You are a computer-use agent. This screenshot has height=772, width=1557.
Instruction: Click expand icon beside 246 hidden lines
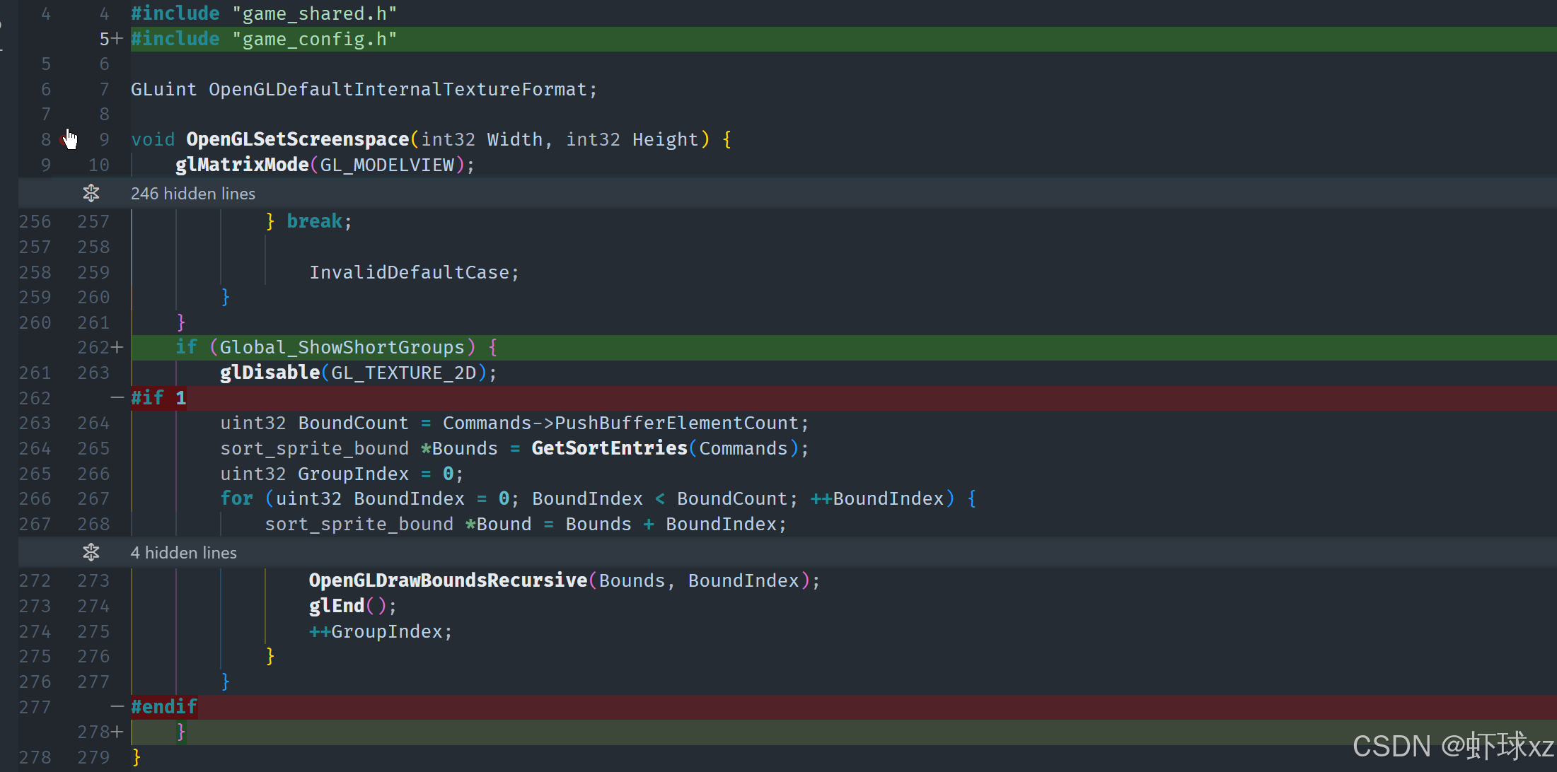pyautogui.click(x=91, y=193)
